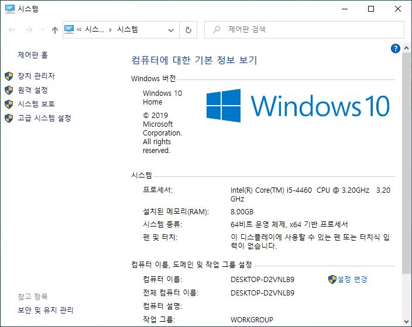Screen dimensions: 412x327
Task: Click the 설치된 메모리(RAM) label
Action: click(x=176, y=211)
